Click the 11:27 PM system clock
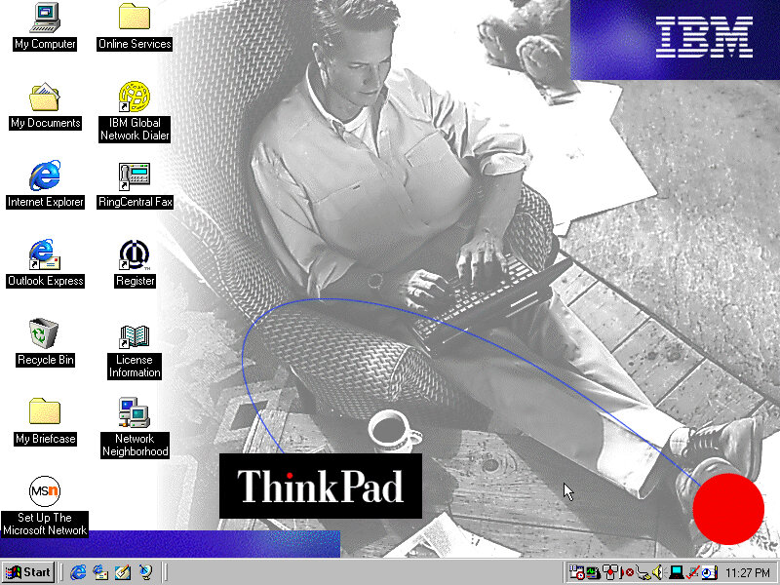 pyautogui.click(x=748, y=572)
